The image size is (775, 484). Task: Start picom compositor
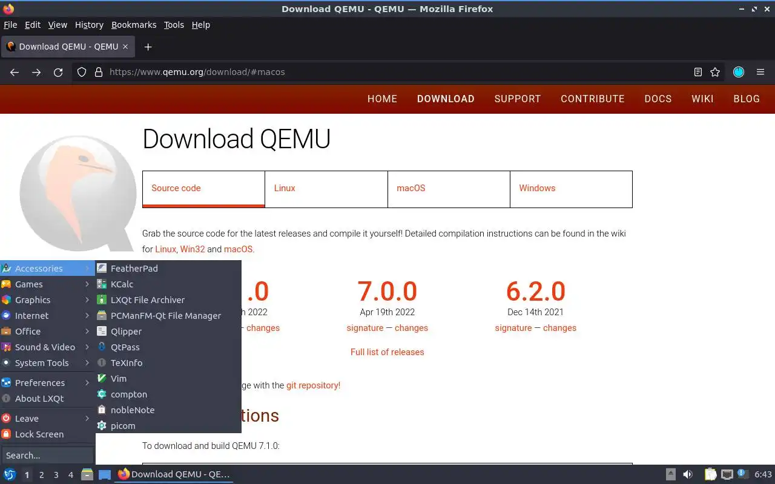[168, 426]
